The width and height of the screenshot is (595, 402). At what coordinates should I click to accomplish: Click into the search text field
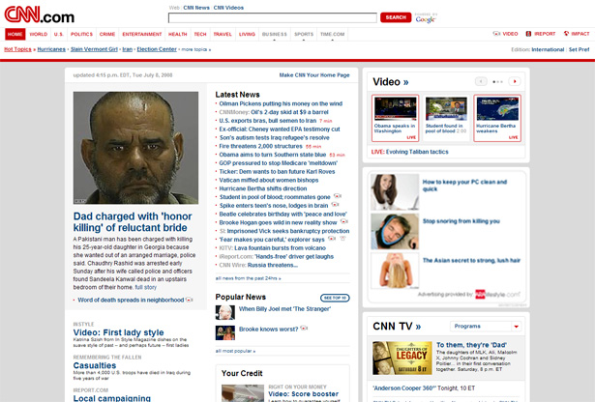click(x=273, y=17)
